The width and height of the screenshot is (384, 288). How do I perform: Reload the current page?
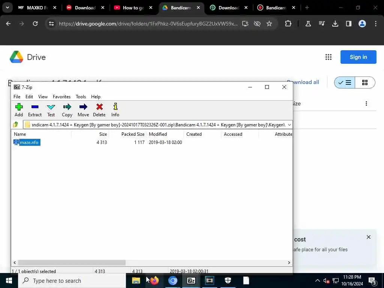tap(35, 24)
